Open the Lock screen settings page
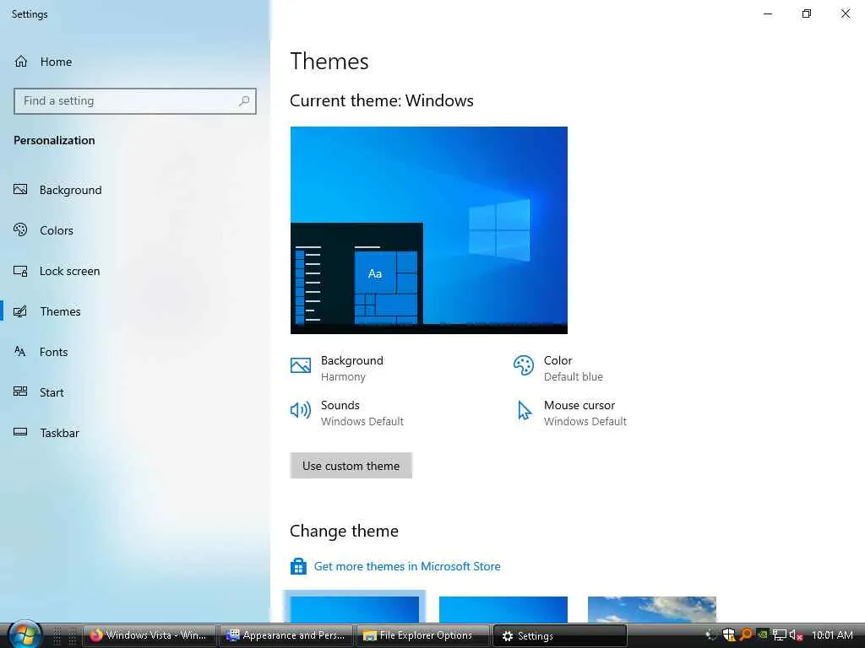The image size is (865, 648). 57,271
